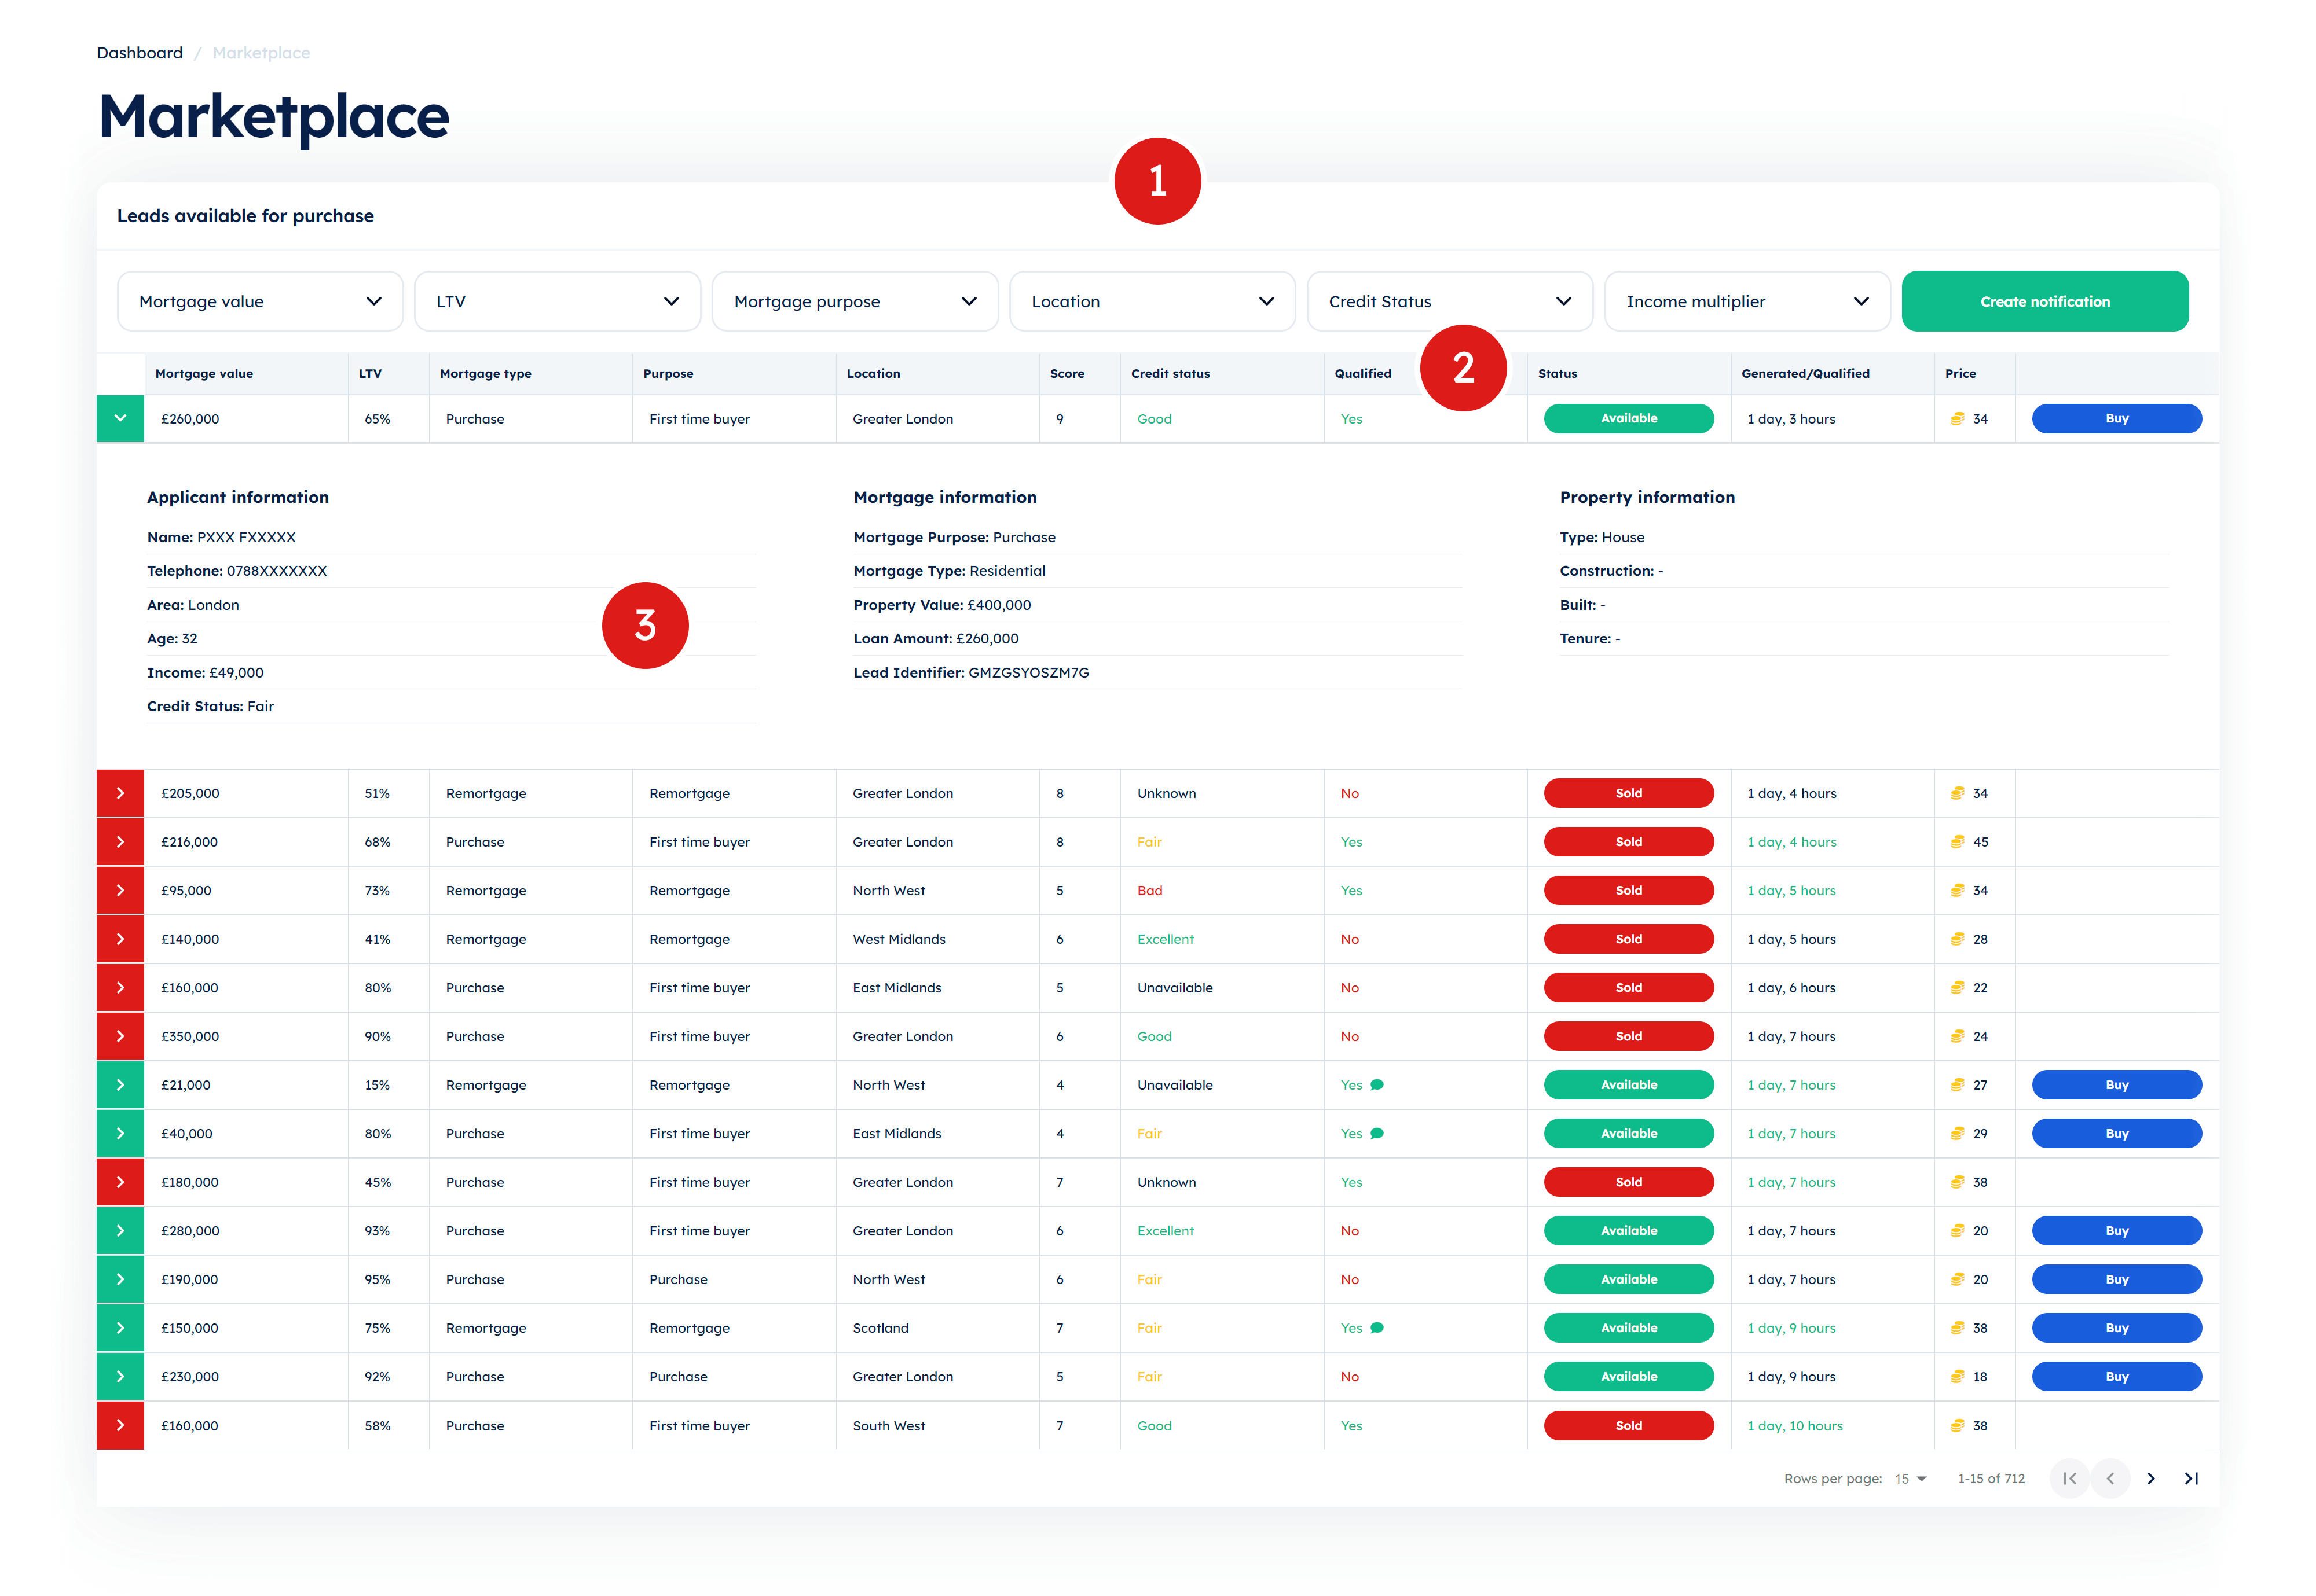Click the coin icon in the £205,000 row
The height and width of the screenshot is (1596, 2316).
click(x=1957, y=793)
